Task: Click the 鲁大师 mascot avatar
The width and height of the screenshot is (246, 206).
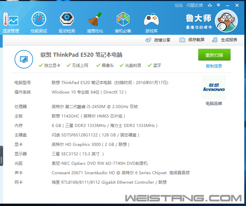Action: coord(226,21)
